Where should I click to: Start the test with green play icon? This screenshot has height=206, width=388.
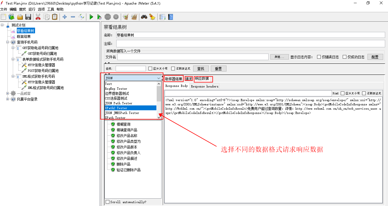(91, 17)
